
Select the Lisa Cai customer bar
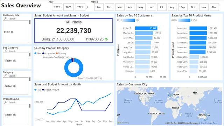click(x=143, y=43)
